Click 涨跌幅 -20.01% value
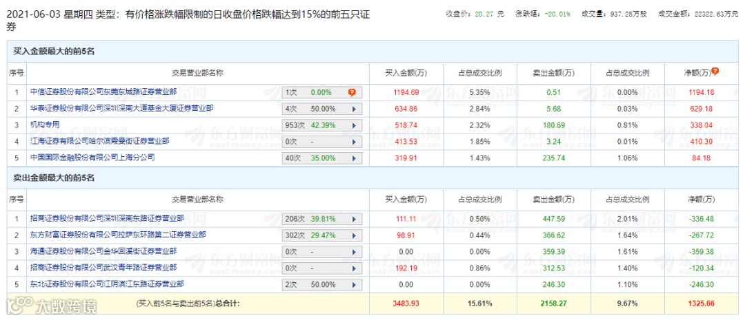745x320 pixels. point(557,14)
